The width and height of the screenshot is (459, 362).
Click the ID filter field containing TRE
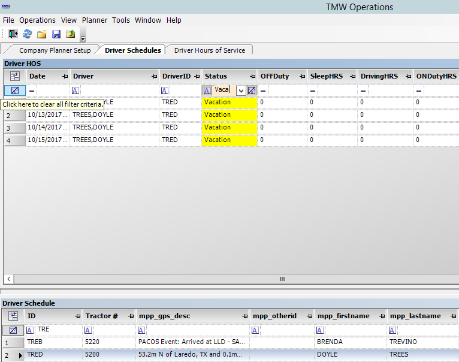(58, 330)
